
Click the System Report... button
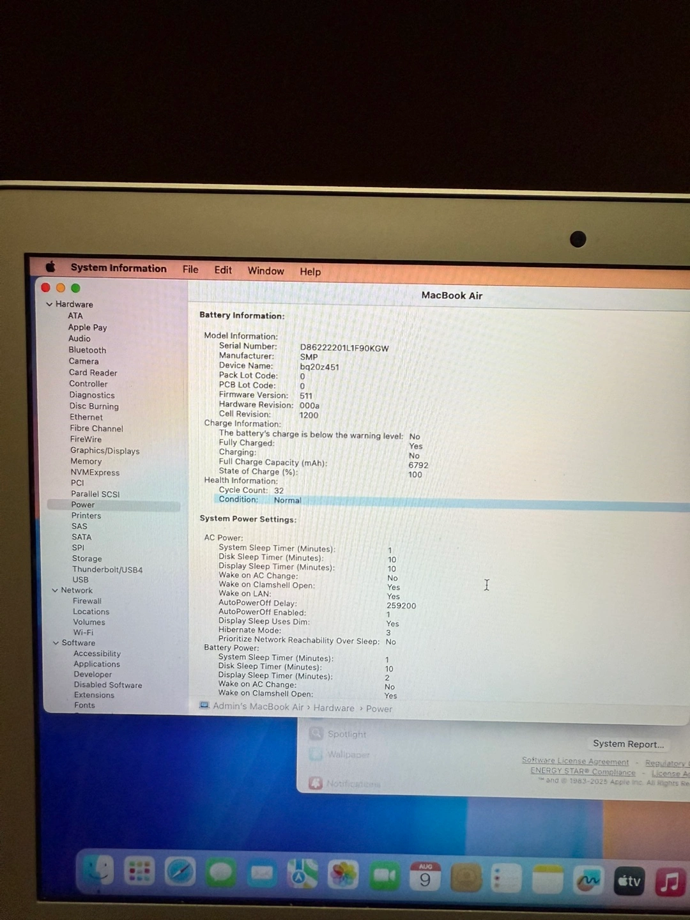[628, 744]
